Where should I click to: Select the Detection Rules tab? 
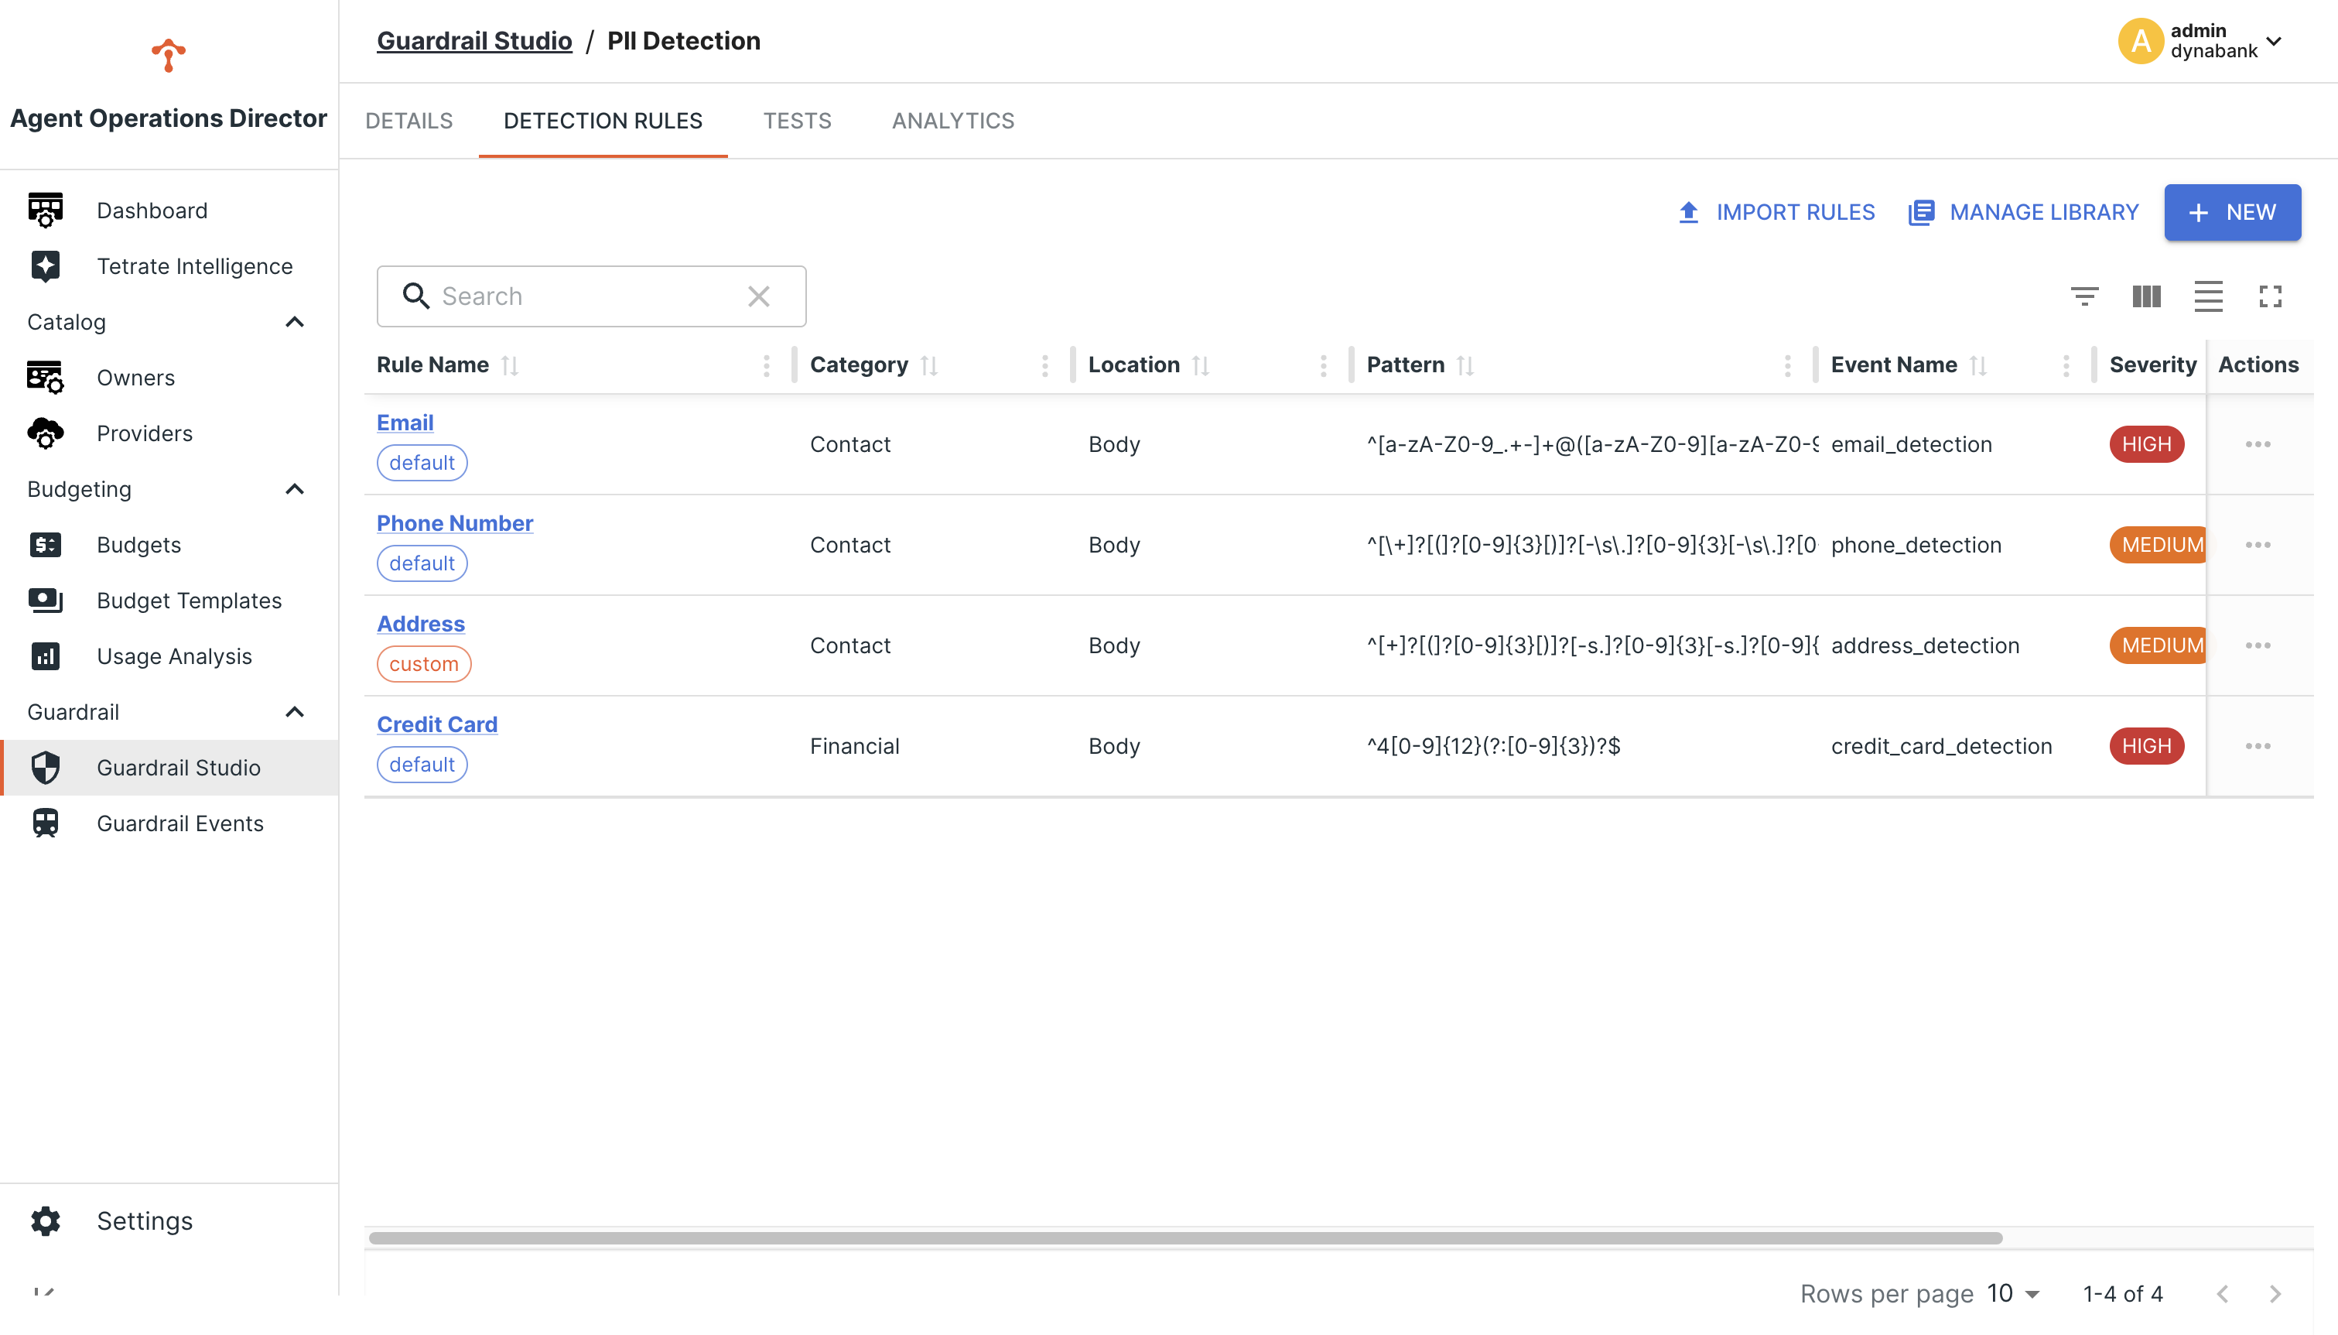point(603,120)
